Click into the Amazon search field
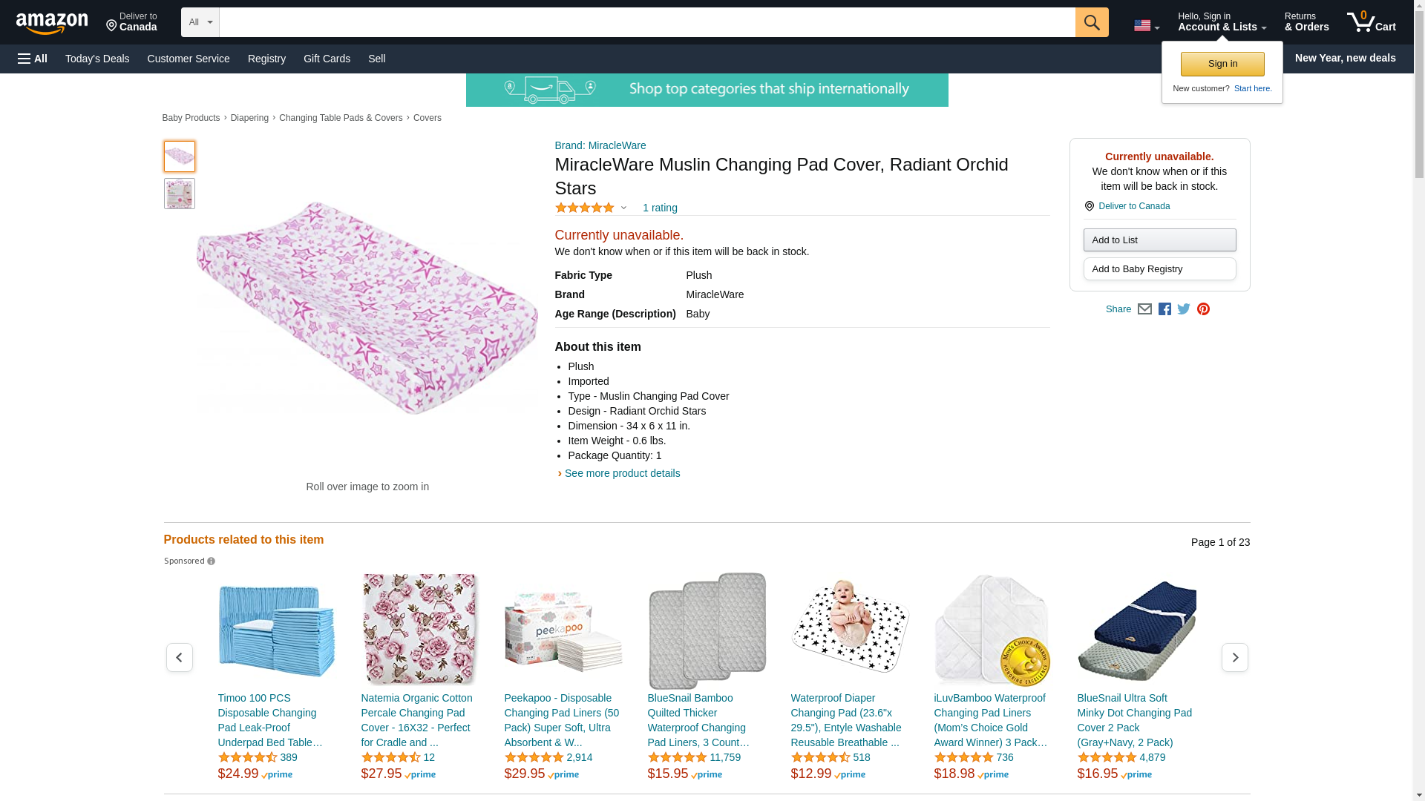 pyautogui.click(x=646, y=22)
